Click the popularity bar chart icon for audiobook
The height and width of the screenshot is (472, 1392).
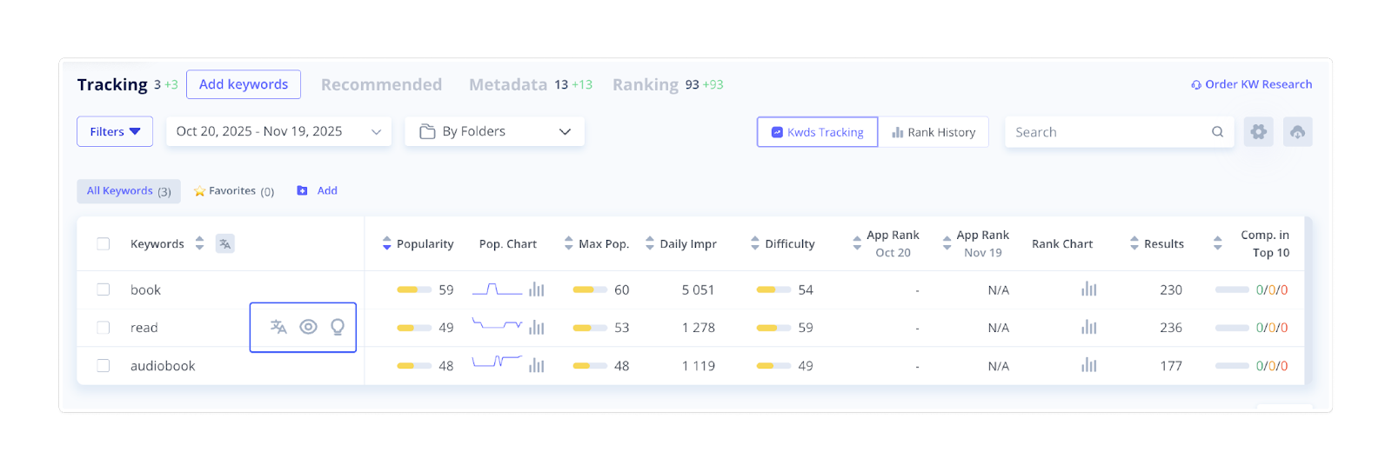click(537, 366)
